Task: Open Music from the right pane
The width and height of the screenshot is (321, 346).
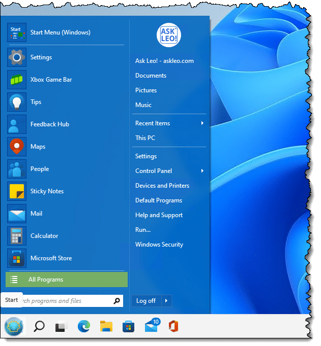Action: (143, 105)
